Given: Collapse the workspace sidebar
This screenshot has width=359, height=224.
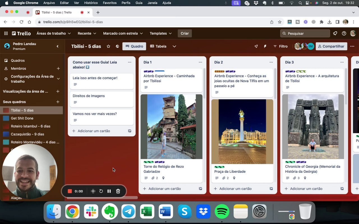Looking at the screenshot, I should pyautogui.click(x=57, y=46).
